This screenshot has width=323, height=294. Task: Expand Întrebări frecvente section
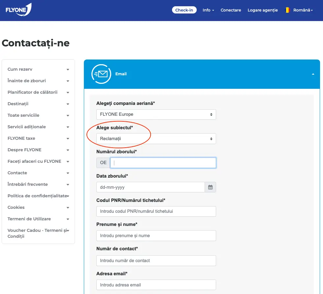point(38,184)
